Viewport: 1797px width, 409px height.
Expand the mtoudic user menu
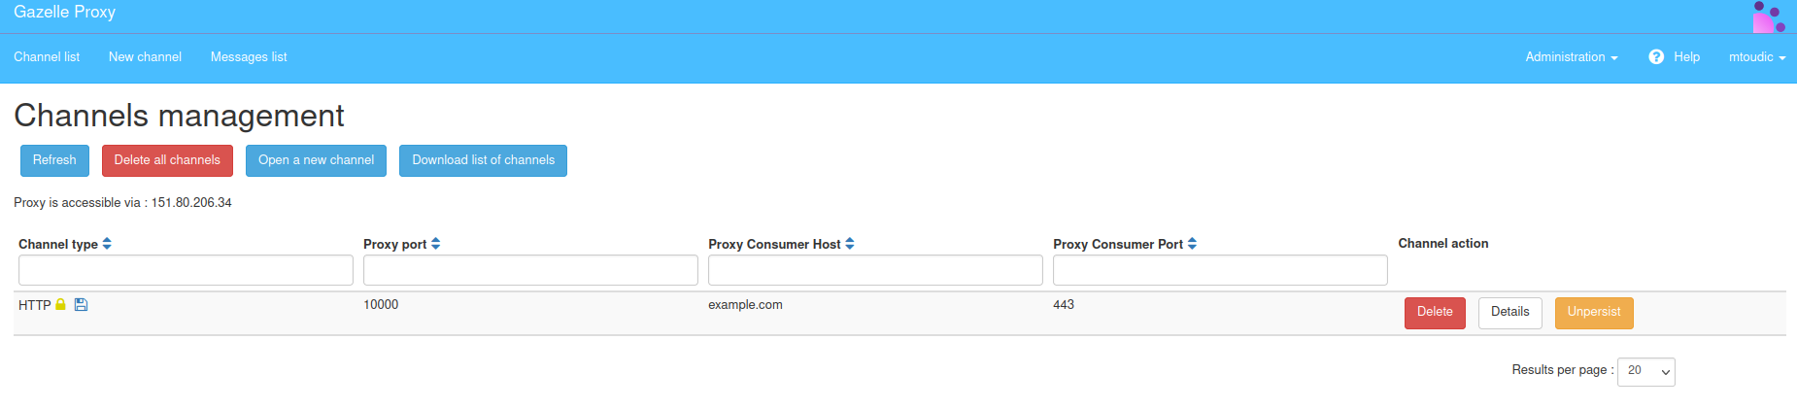tap(1757, 57)
